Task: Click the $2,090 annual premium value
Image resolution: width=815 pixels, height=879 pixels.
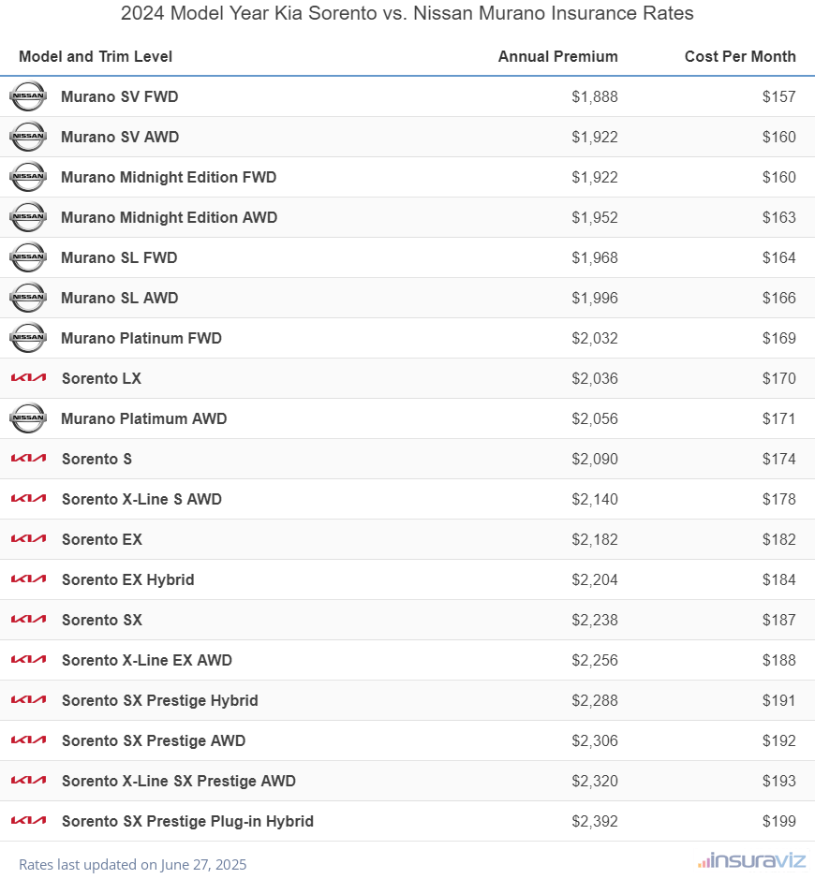Action: pyautogui.click(x=595, y=459)
